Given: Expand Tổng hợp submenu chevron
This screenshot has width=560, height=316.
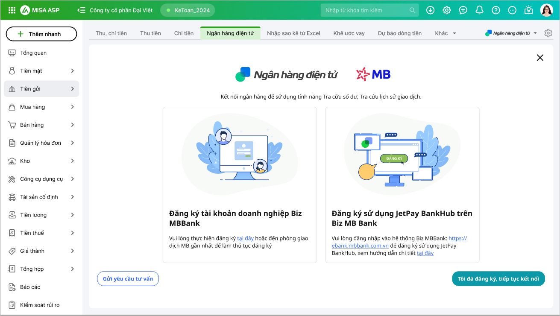Looking at the screenshot, I should [x=73, y=269].
